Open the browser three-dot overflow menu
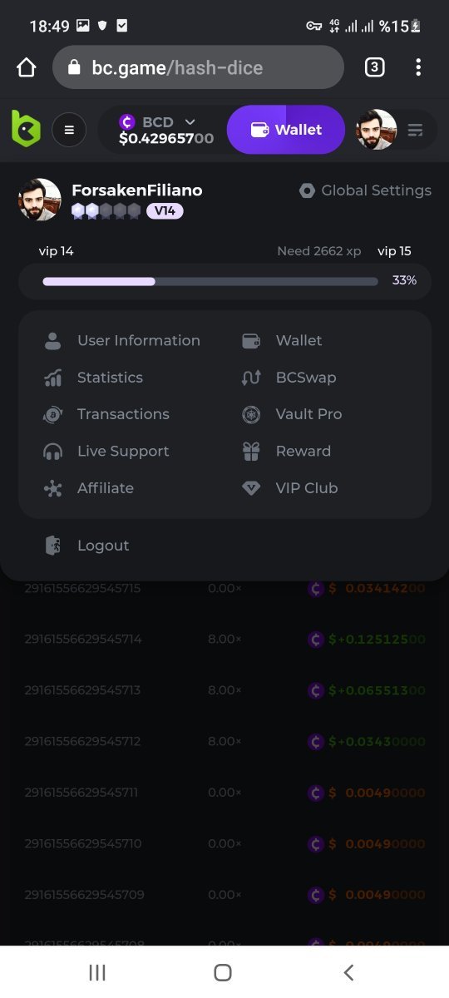This screenshot has width=449, height=998. (x=418, y=67)
